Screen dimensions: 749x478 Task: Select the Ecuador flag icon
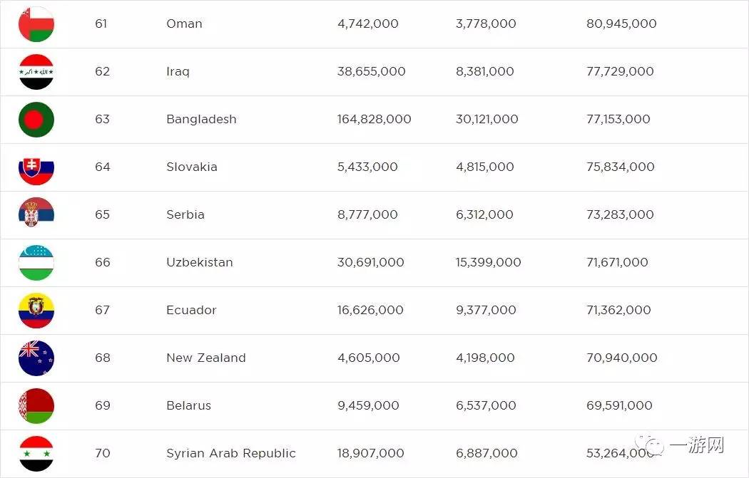click(x=36, y=311)
